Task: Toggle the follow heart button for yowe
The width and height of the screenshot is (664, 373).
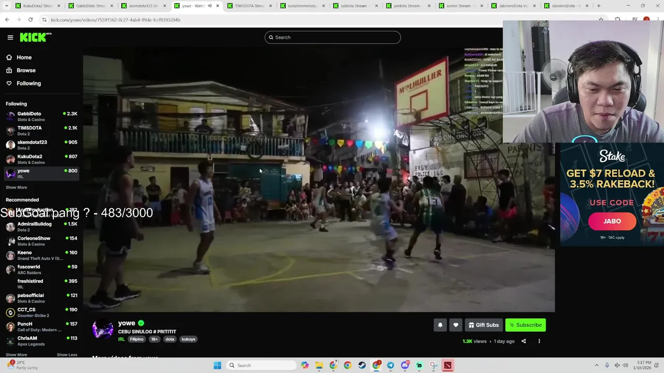Action: (x=455, y=325)
